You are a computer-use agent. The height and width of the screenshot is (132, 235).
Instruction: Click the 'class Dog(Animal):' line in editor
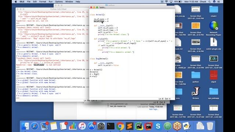[x=99, y=59]
